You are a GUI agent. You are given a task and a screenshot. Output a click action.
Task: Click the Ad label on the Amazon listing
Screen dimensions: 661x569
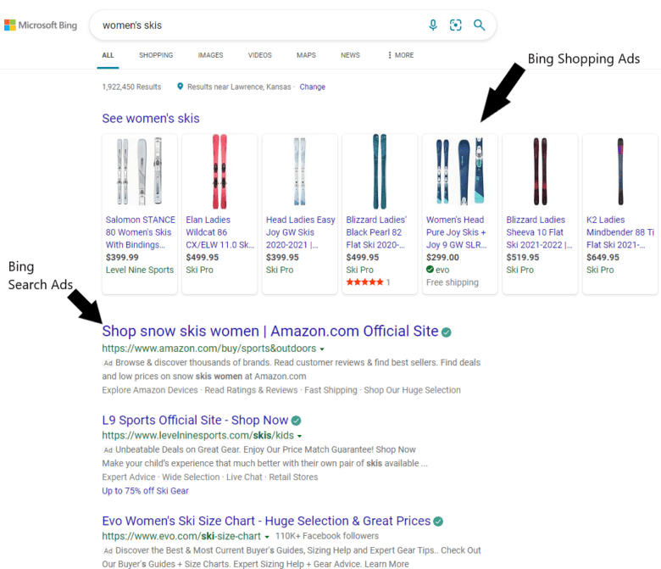coord(108,363)
